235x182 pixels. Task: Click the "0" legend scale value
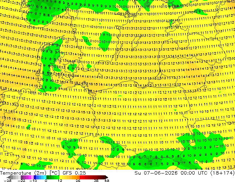46,181
